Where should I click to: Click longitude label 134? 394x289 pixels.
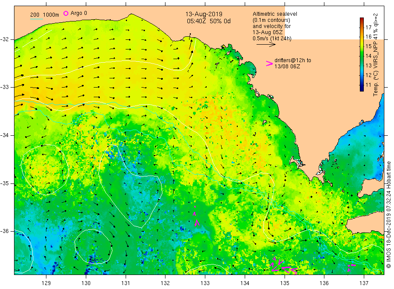(x=245, y=283)
